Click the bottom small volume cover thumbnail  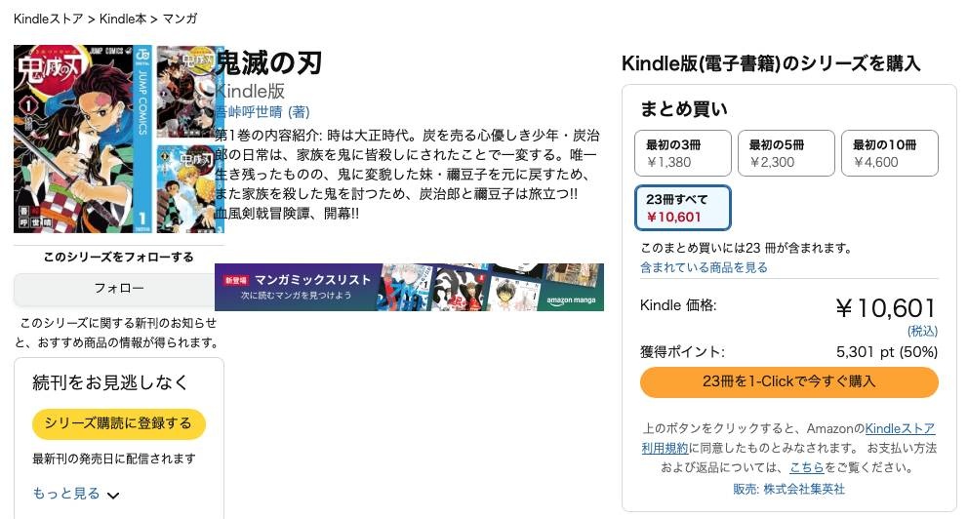tap(189, 186)
